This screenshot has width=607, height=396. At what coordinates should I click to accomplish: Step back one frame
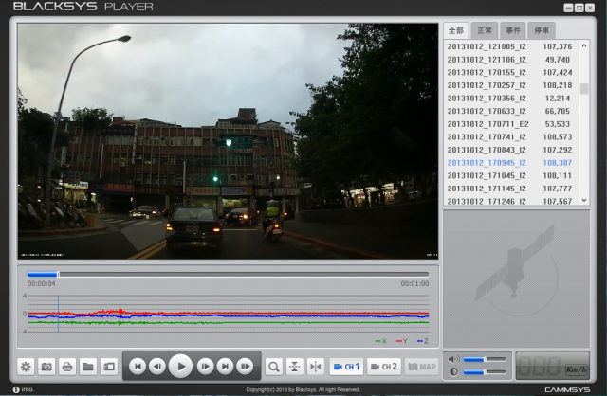157,367
